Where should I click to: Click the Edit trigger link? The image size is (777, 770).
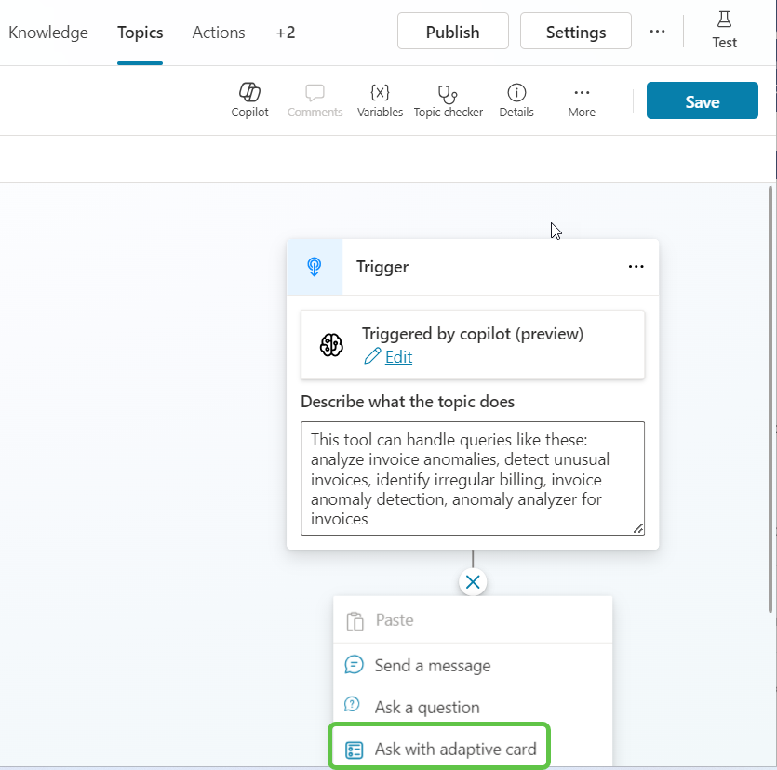[398, 356]
